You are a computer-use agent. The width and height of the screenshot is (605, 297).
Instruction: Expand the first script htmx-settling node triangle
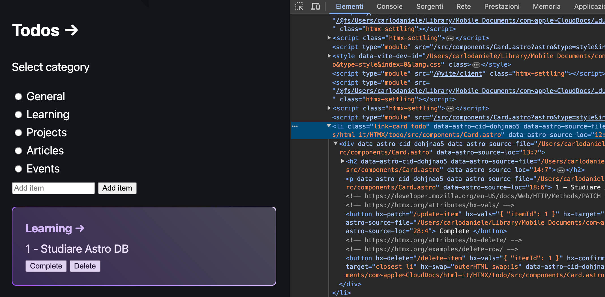click(329, 38)
